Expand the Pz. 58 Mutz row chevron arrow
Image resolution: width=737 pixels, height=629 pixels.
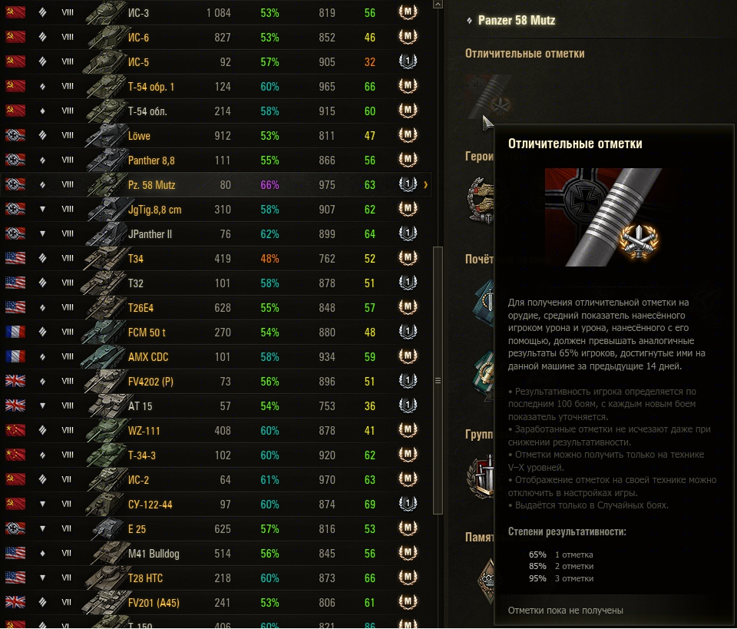pos(425,185)
